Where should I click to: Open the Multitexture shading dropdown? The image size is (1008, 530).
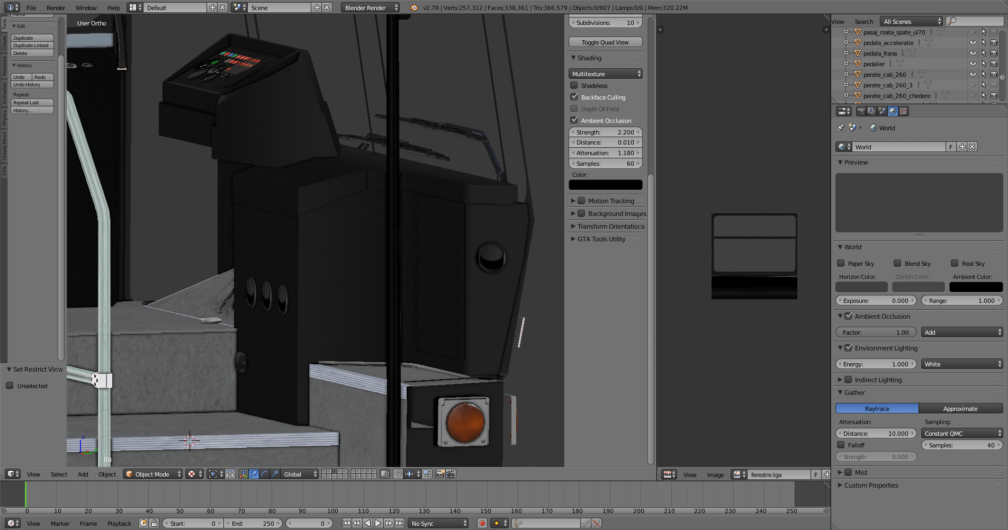[x=606, y=74]
